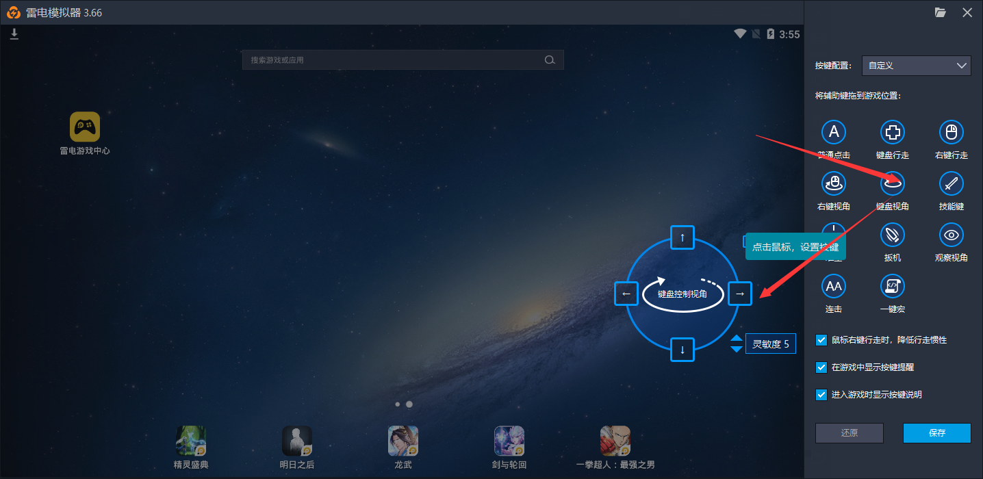
Task: Open the 雷电游戏中心 app
Action: (85, 127)
